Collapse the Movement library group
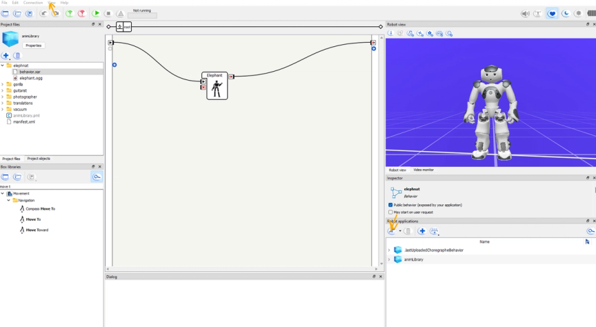Image resolution: width=596 pixels, height=327 pixels. point(3,194)
